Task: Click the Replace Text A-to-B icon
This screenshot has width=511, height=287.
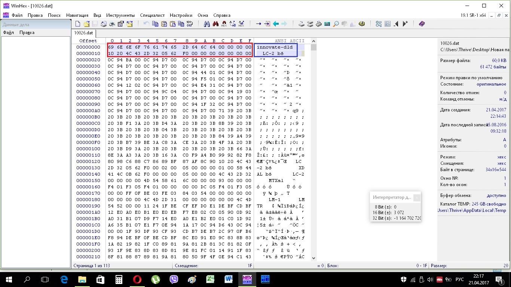Action: coord(233,24)
